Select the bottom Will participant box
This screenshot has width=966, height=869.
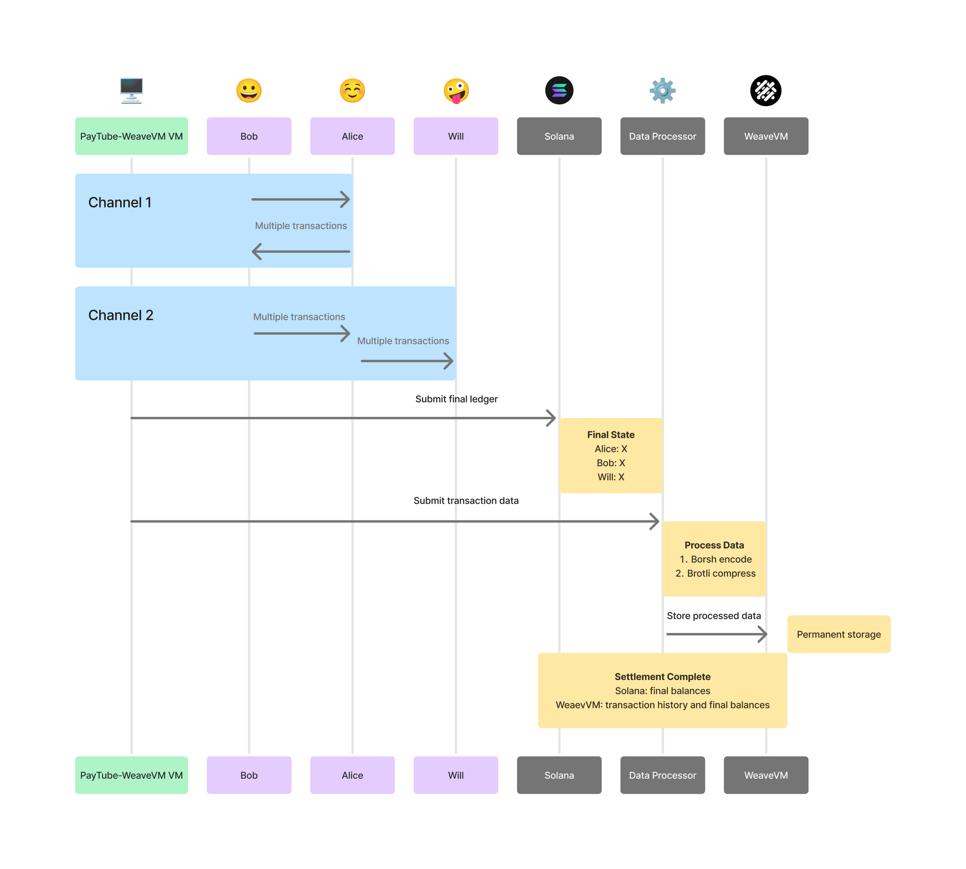click(x=456, y=775)
